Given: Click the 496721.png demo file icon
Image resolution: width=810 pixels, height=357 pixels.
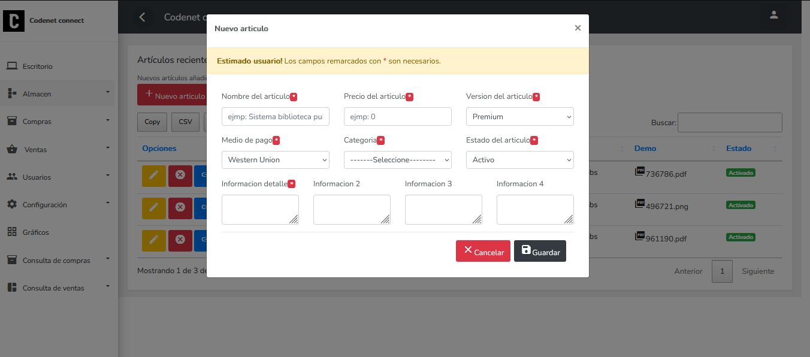Looking at the screenshot, I should coord(640,204).
